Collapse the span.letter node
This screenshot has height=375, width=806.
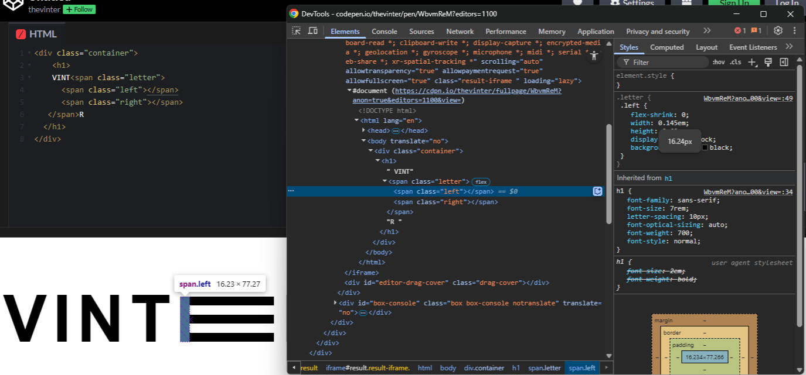[x=385, y=181]
